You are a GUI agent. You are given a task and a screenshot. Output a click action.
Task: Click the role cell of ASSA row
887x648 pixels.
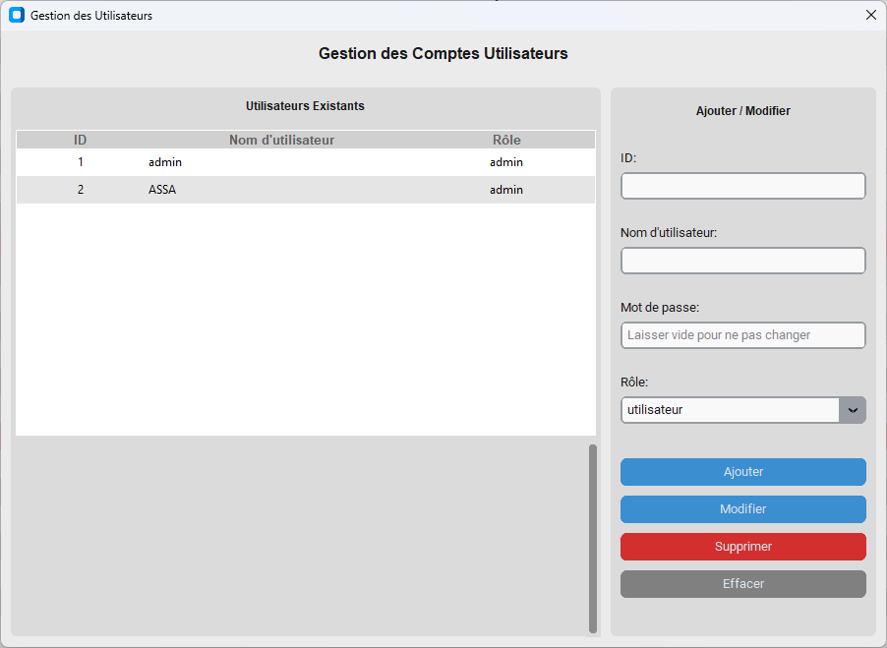[506, 190]
